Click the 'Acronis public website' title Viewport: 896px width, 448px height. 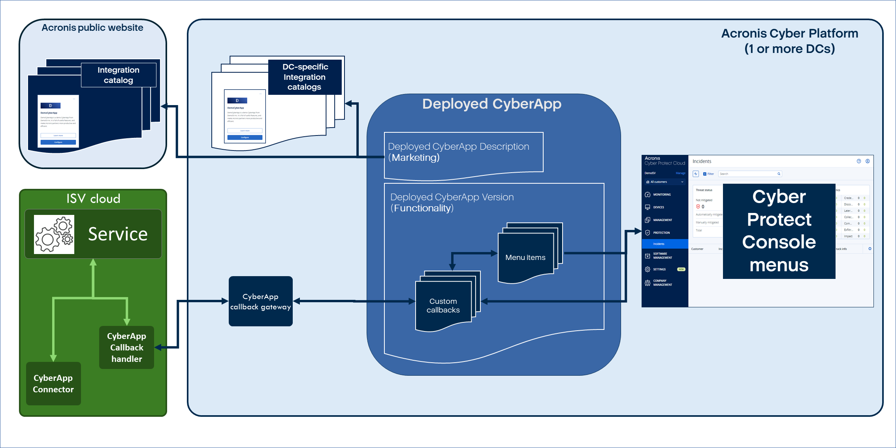point(92,28)
